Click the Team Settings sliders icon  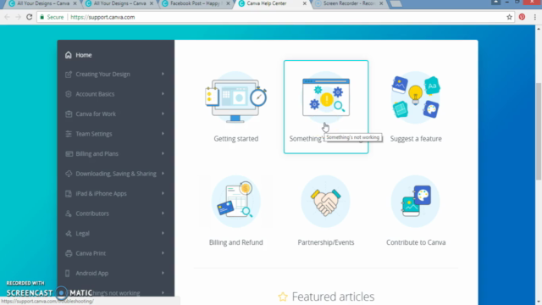click(68, 134)
